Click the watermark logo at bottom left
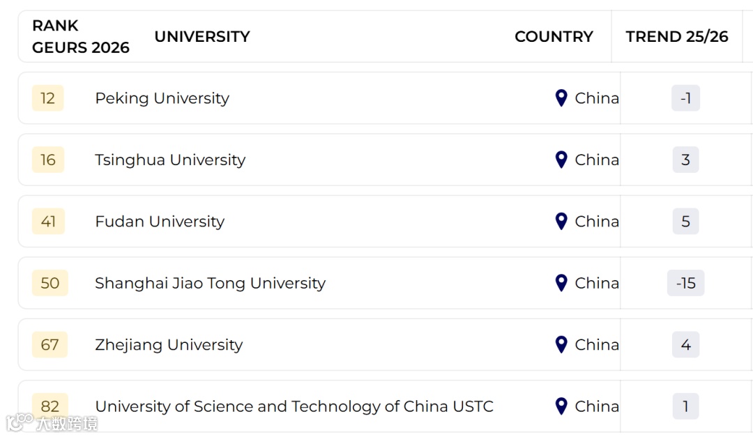The width and height of the screenshot is (753, 437). pyautogui.click(x=52, y=422)
